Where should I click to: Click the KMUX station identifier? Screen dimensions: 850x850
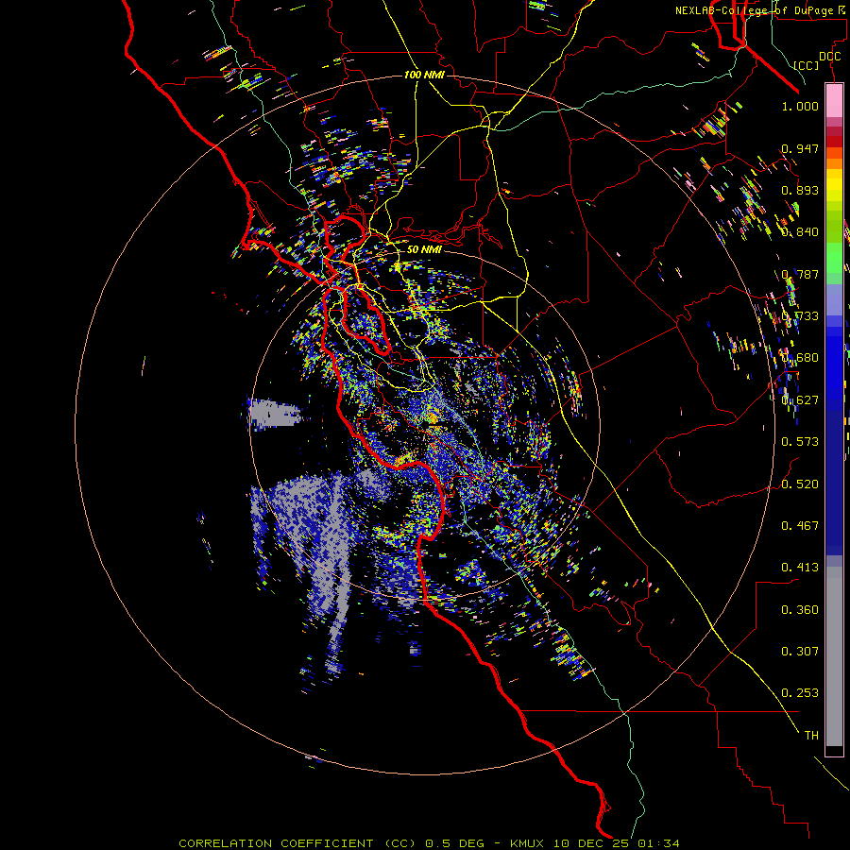[x=528, y=843]
